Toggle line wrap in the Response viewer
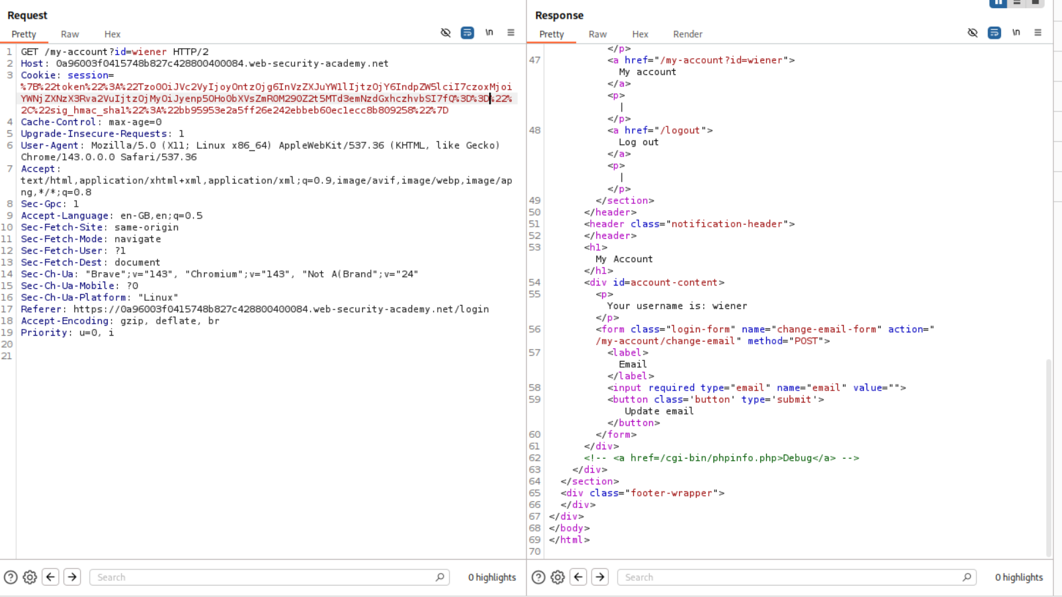Screen dimensions: 1062x597 pyautogui.click(x=994, y=33)
